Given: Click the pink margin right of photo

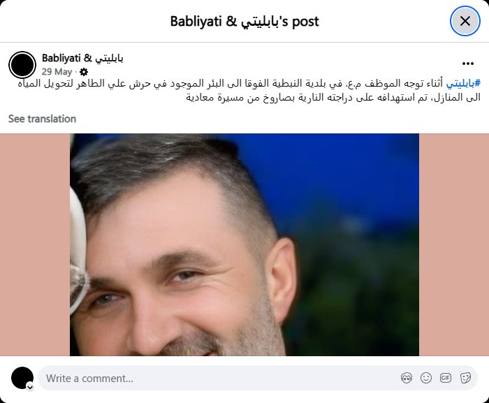Looking at the screenshot, I should pyautogui.click(x=454, y=245).
